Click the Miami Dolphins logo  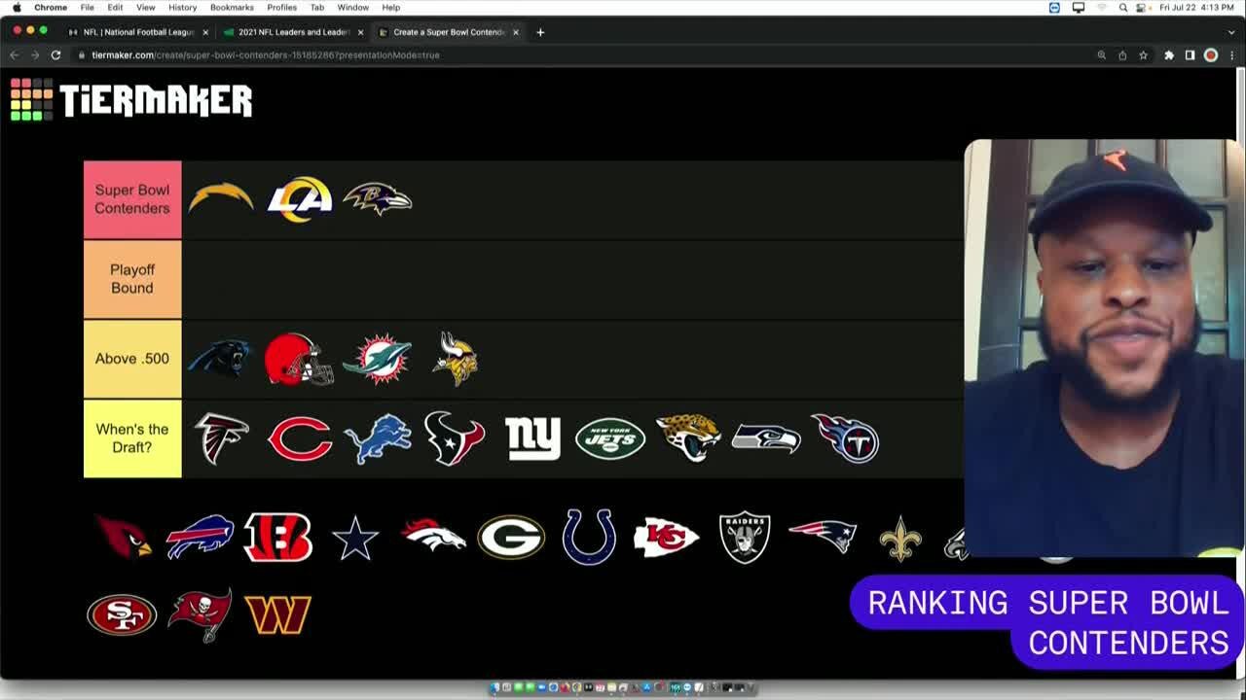(x=378, y=359)
